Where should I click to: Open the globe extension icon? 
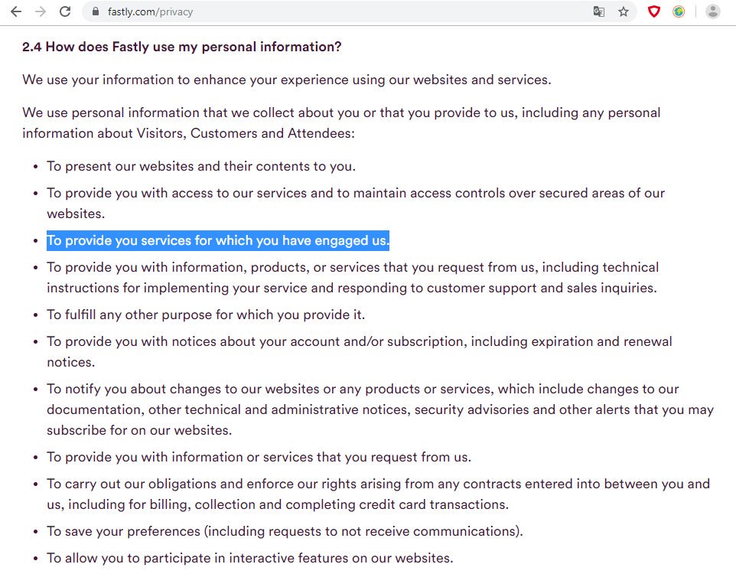[679, 11]
